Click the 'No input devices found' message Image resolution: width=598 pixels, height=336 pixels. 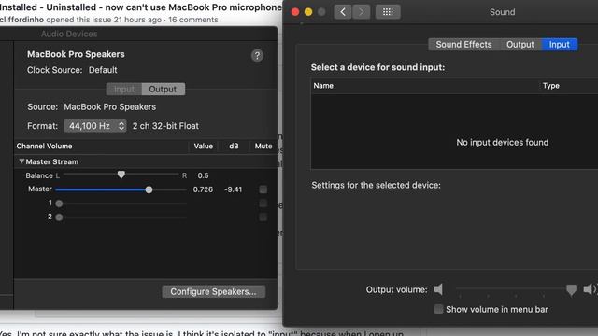click(x=503, y=143)
